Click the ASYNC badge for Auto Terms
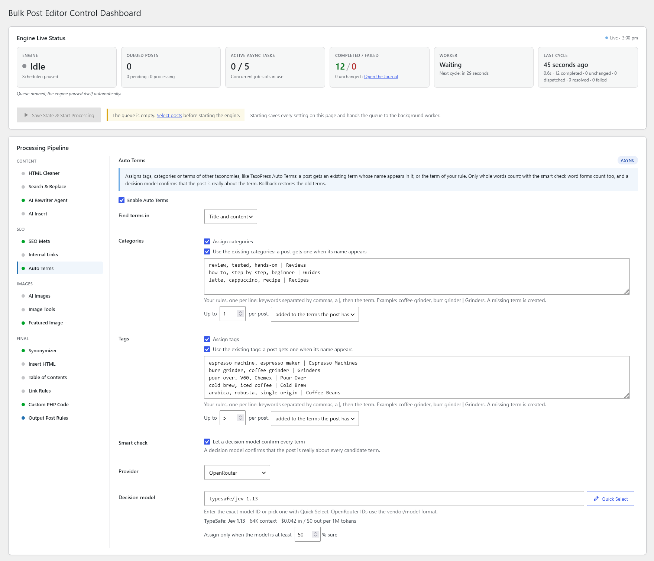Viewport: 654px width, 561px height. tap(628, 160)
